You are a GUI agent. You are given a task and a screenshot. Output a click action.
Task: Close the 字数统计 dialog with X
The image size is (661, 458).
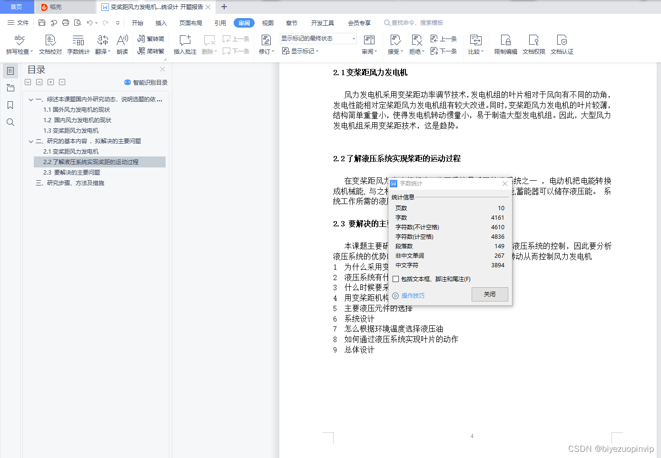[x=505, y=184]
